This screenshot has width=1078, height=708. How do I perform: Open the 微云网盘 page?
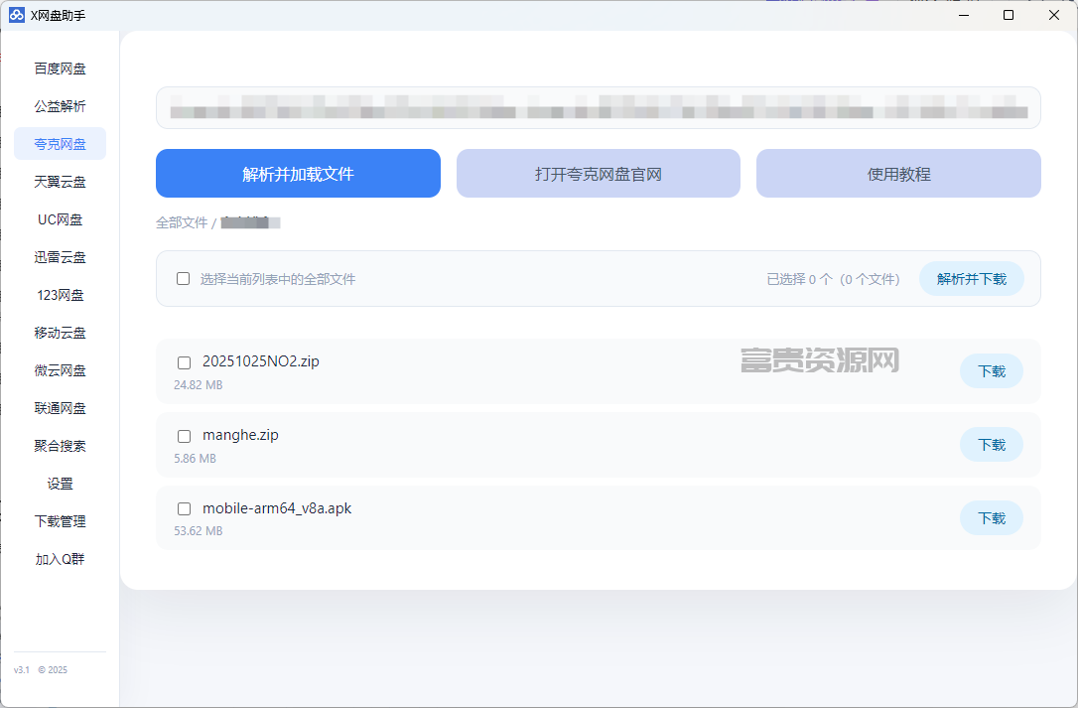click(60, 370)
